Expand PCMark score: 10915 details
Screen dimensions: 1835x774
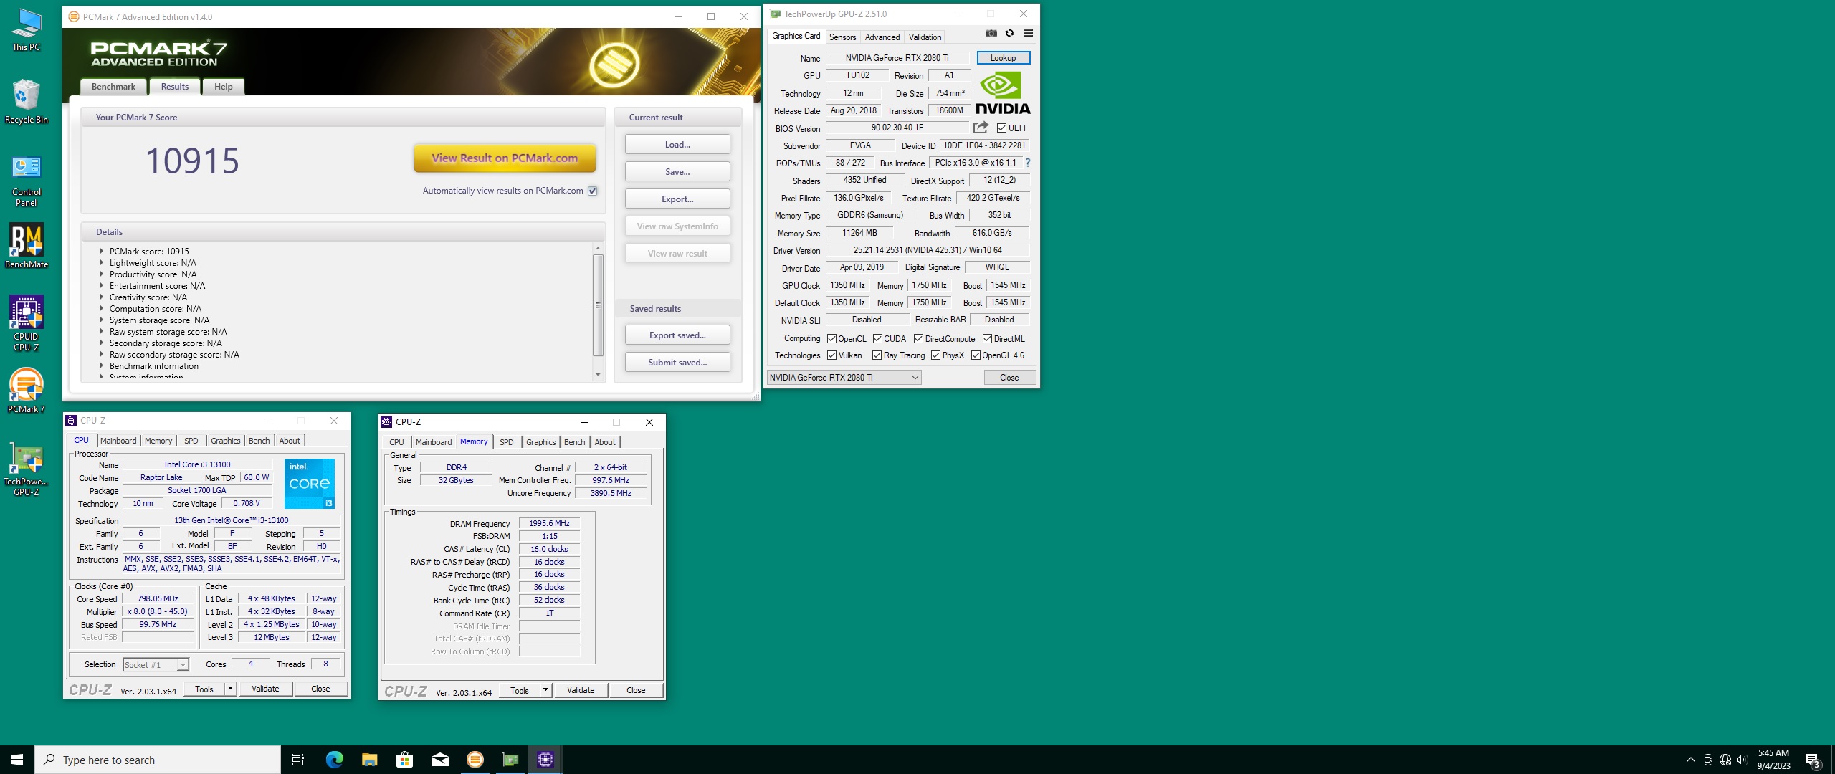(102, 252)
